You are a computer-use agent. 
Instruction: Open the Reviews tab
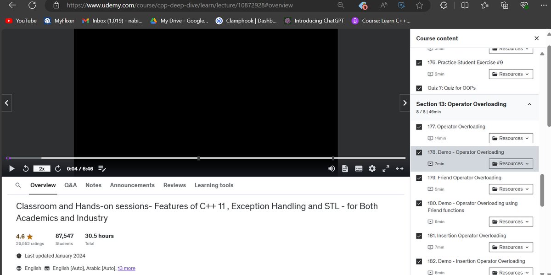pos(174,185)
